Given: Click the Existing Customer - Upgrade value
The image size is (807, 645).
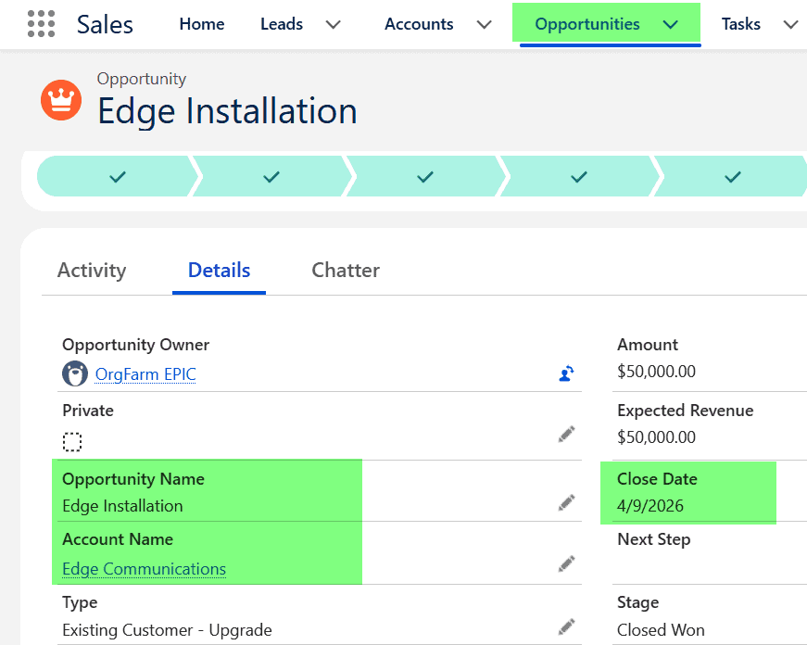Looking at the screenshot, I should [167, 629].
